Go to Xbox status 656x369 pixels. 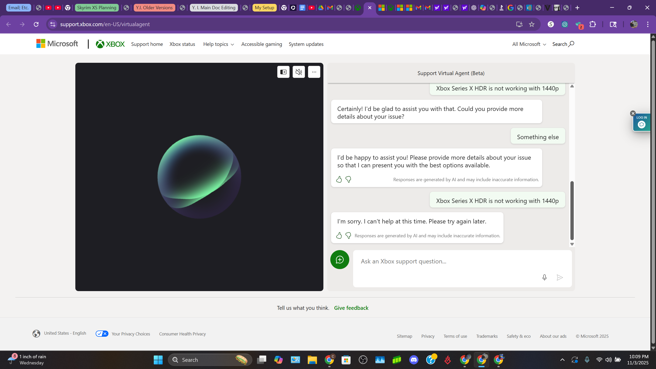182,44
